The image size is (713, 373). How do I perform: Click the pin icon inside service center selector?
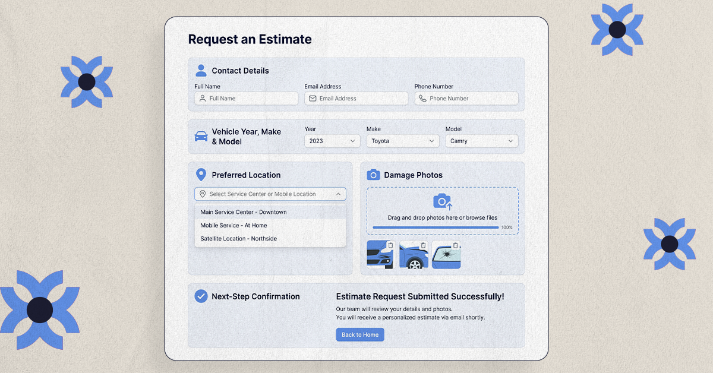click(x=203, y=194)
